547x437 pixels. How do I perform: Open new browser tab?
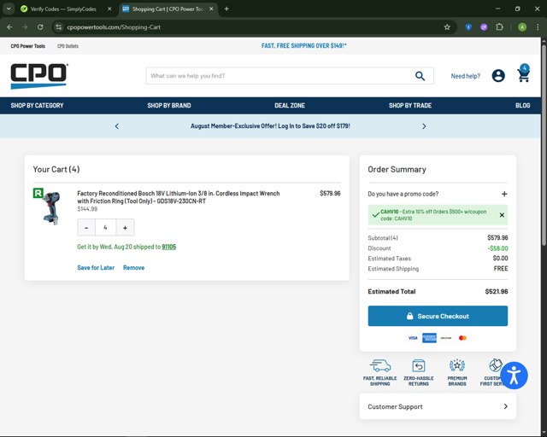tap(226, 9)
